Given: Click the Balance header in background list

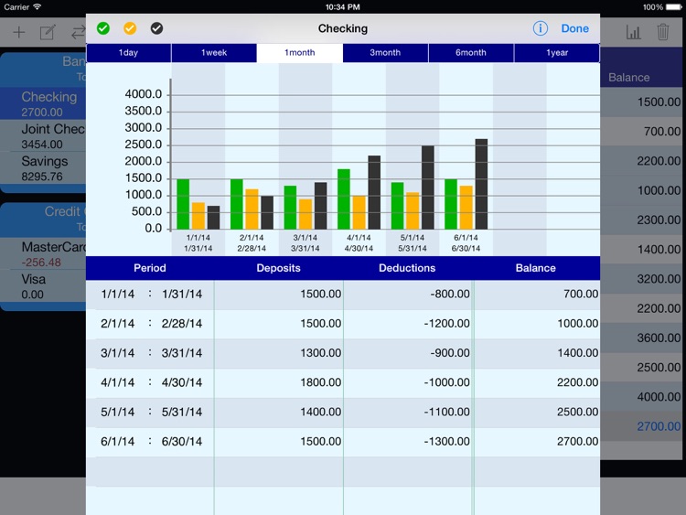Looking at the screenshot, I should click(628, 78).
